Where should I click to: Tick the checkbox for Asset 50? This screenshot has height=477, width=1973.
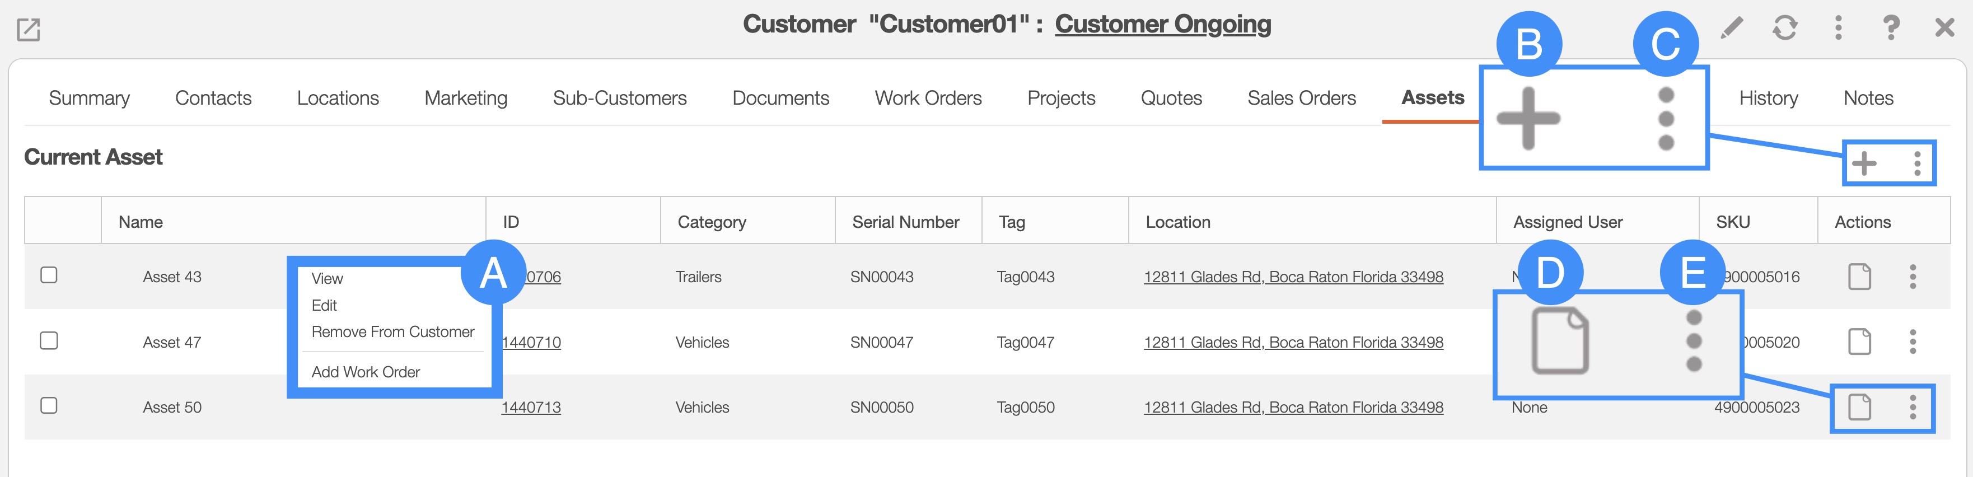[x=49, y=406]
